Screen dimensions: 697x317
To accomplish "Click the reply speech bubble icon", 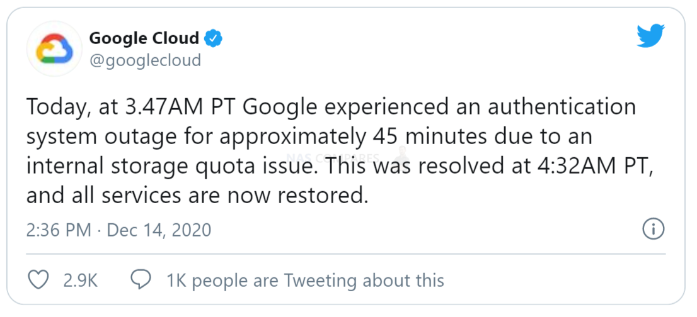I will pyautogui.click(x=141, y=280).
